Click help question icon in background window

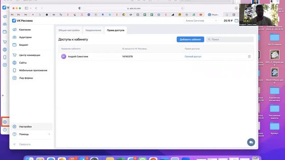[5, 129]
